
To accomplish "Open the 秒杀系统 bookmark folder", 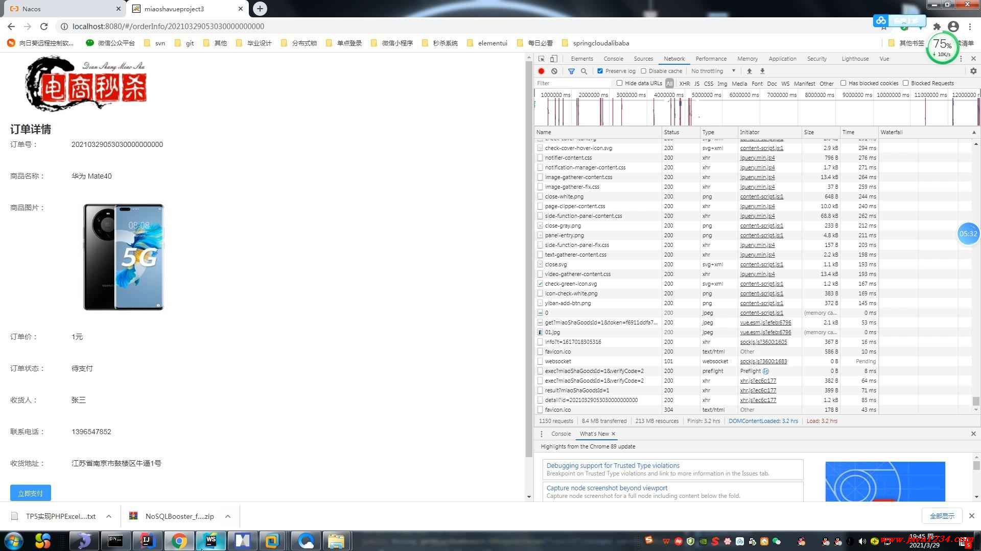I will tap(439, 43).
